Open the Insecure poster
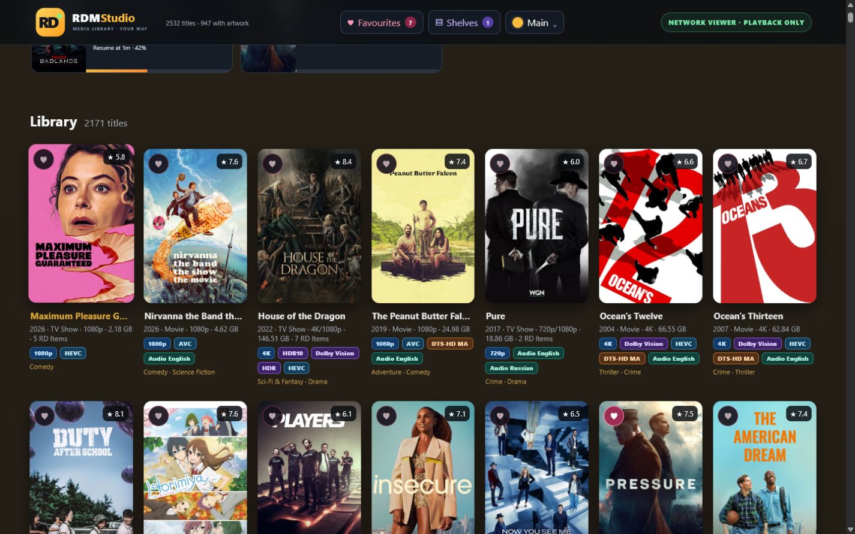Image resolution: width=855 pixels, height=534 pixels. point(423,467)
